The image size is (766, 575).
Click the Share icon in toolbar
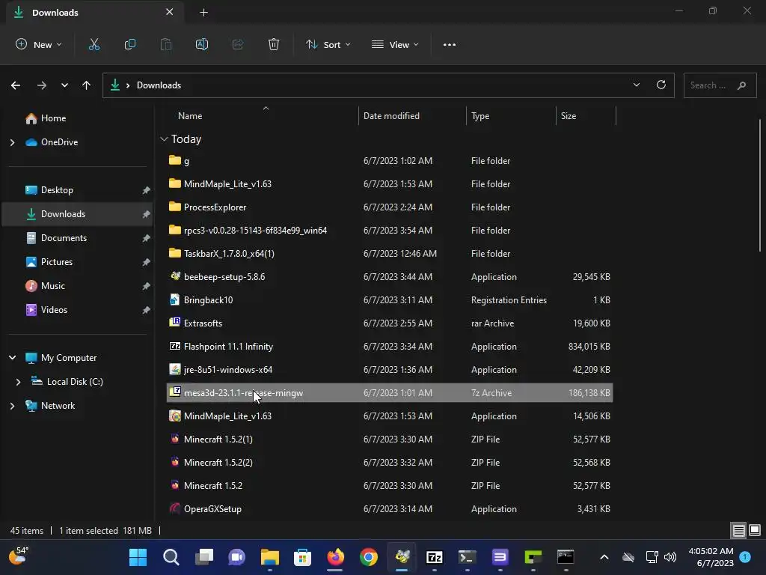(x=238, y=44)
